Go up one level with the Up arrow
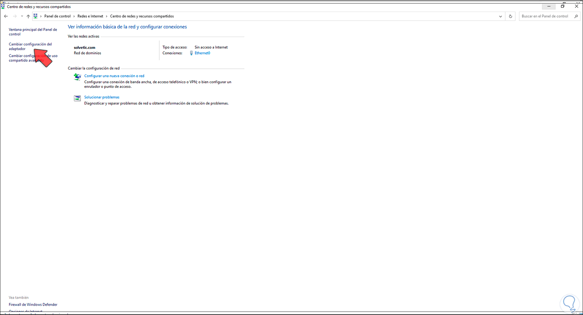 28,16
